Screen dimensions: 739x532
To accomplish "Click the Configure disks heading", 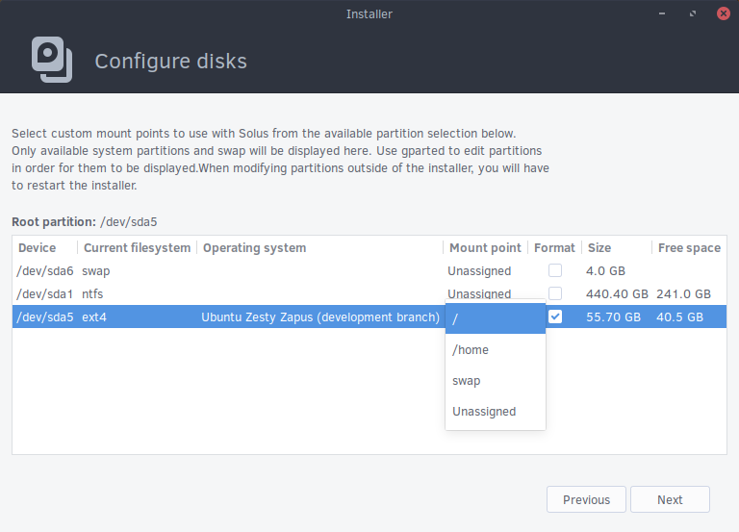I will [170, 62].
